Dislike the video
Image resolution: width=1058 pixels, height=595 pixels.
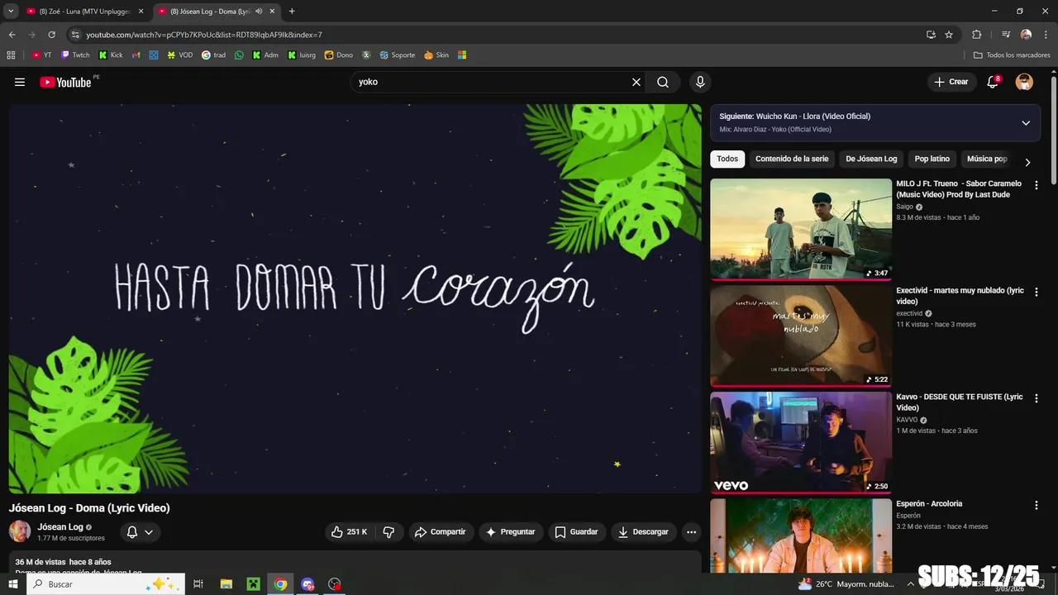(388, 532)
